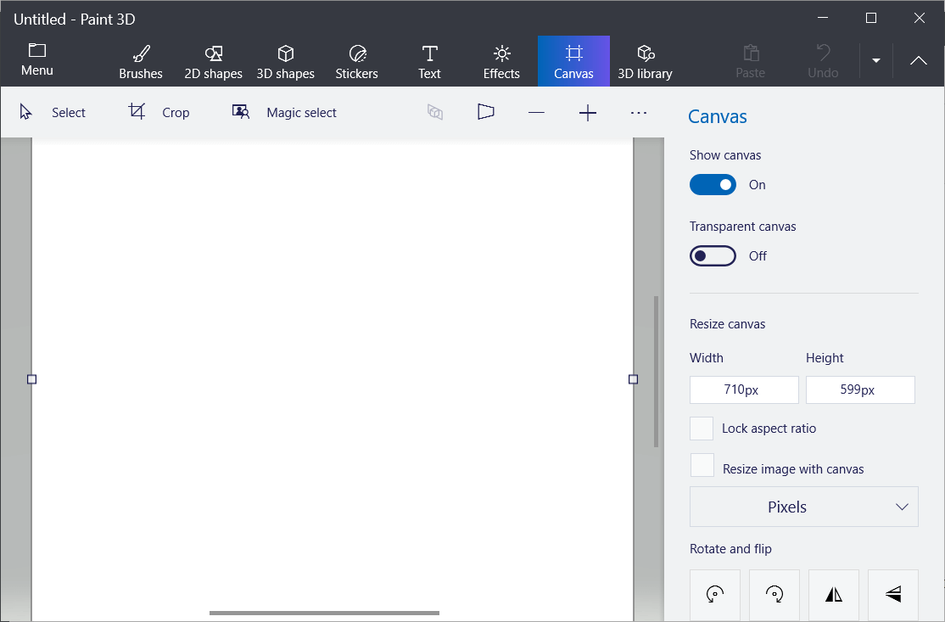Viewport: 945px width, 622px height.
Task: Enable Transparent canvas
Action: pos(713,255)
